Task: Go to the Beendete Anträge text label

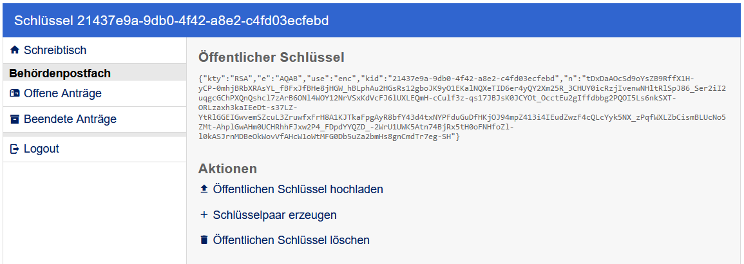Action: tap(70, 119)
